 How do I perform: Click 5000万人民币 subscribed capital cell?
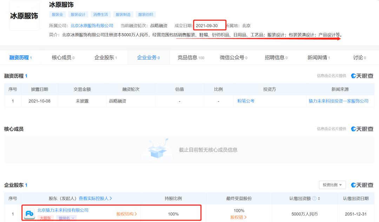[x=305, y=214]
